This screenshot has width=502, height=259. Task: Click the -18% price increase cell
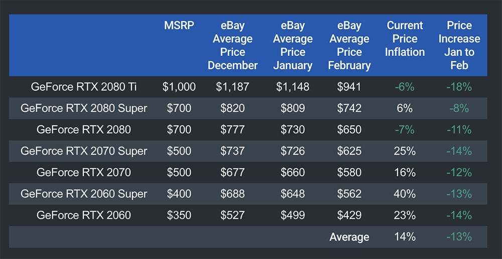[x=459, y=87]
